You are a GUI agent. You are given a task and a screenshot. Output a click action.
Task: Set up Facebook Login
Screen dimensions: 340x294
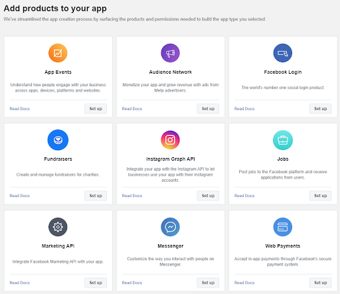pos(321,109)
